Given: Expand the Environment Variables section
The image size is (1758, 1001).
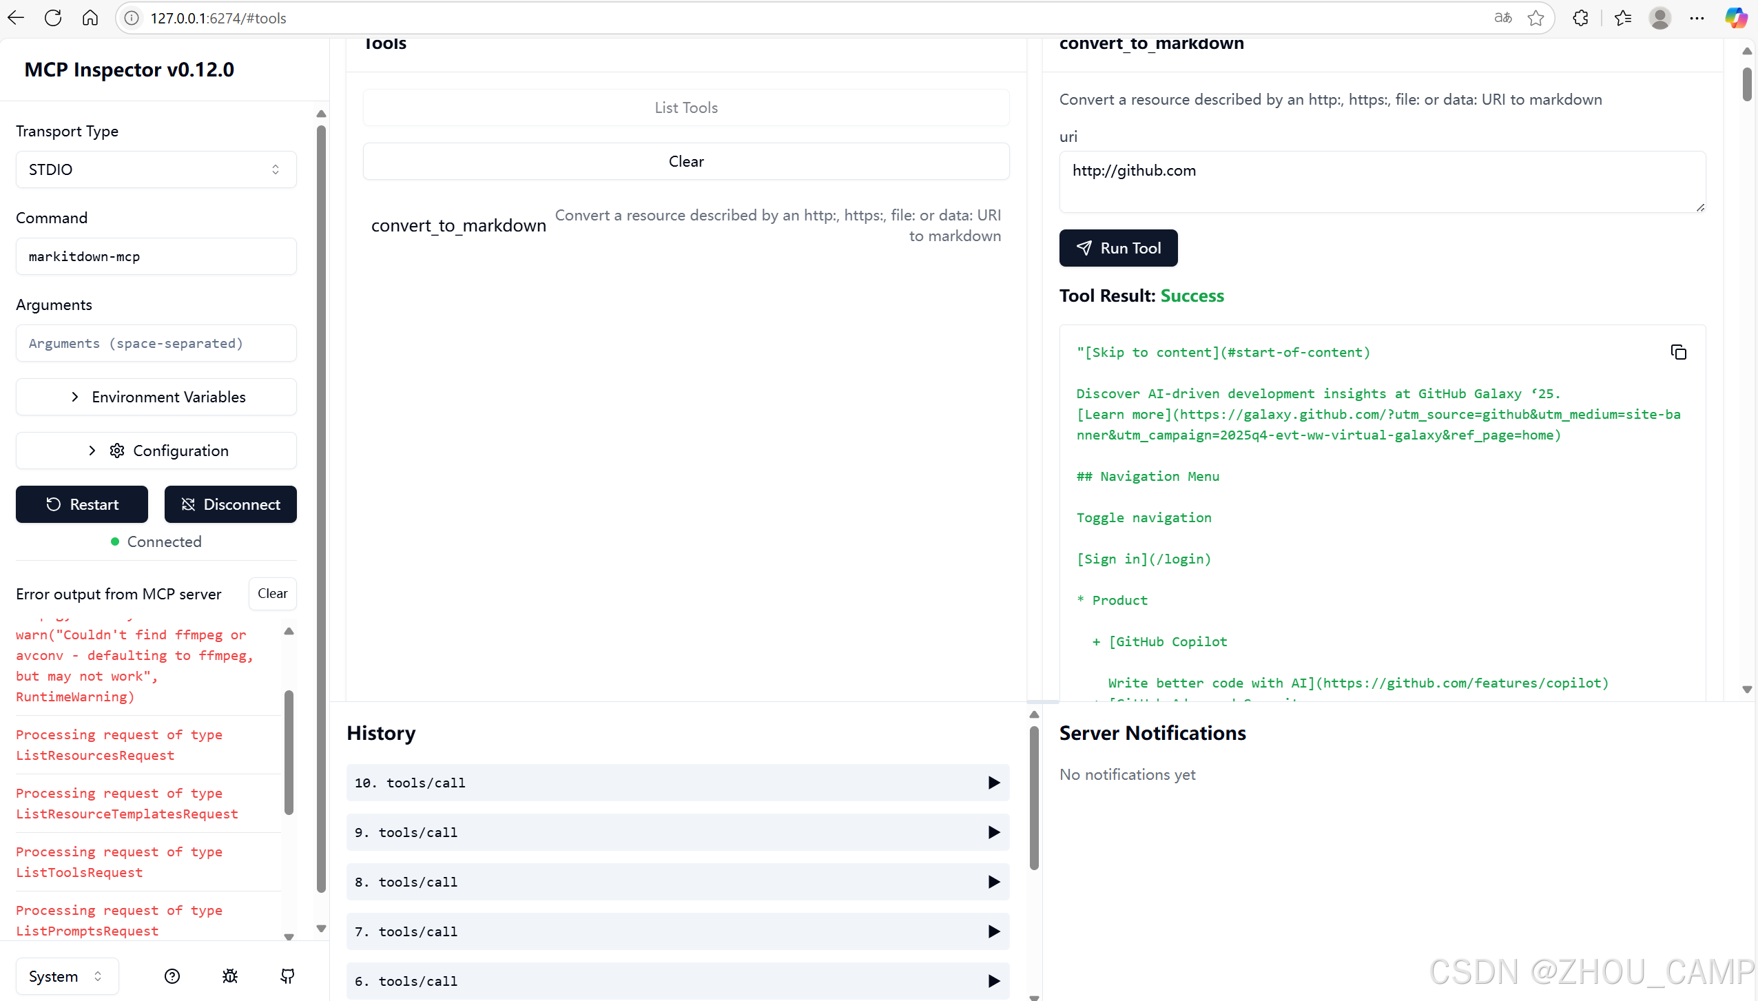Looking at the screenshot, I should pos(156,397).
